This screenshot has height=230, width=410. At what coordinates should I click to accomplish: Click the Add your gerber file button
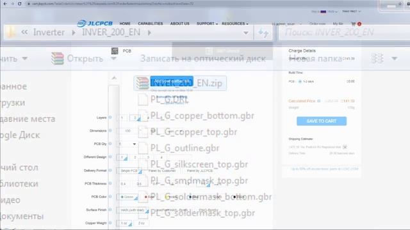click(172, 81)
